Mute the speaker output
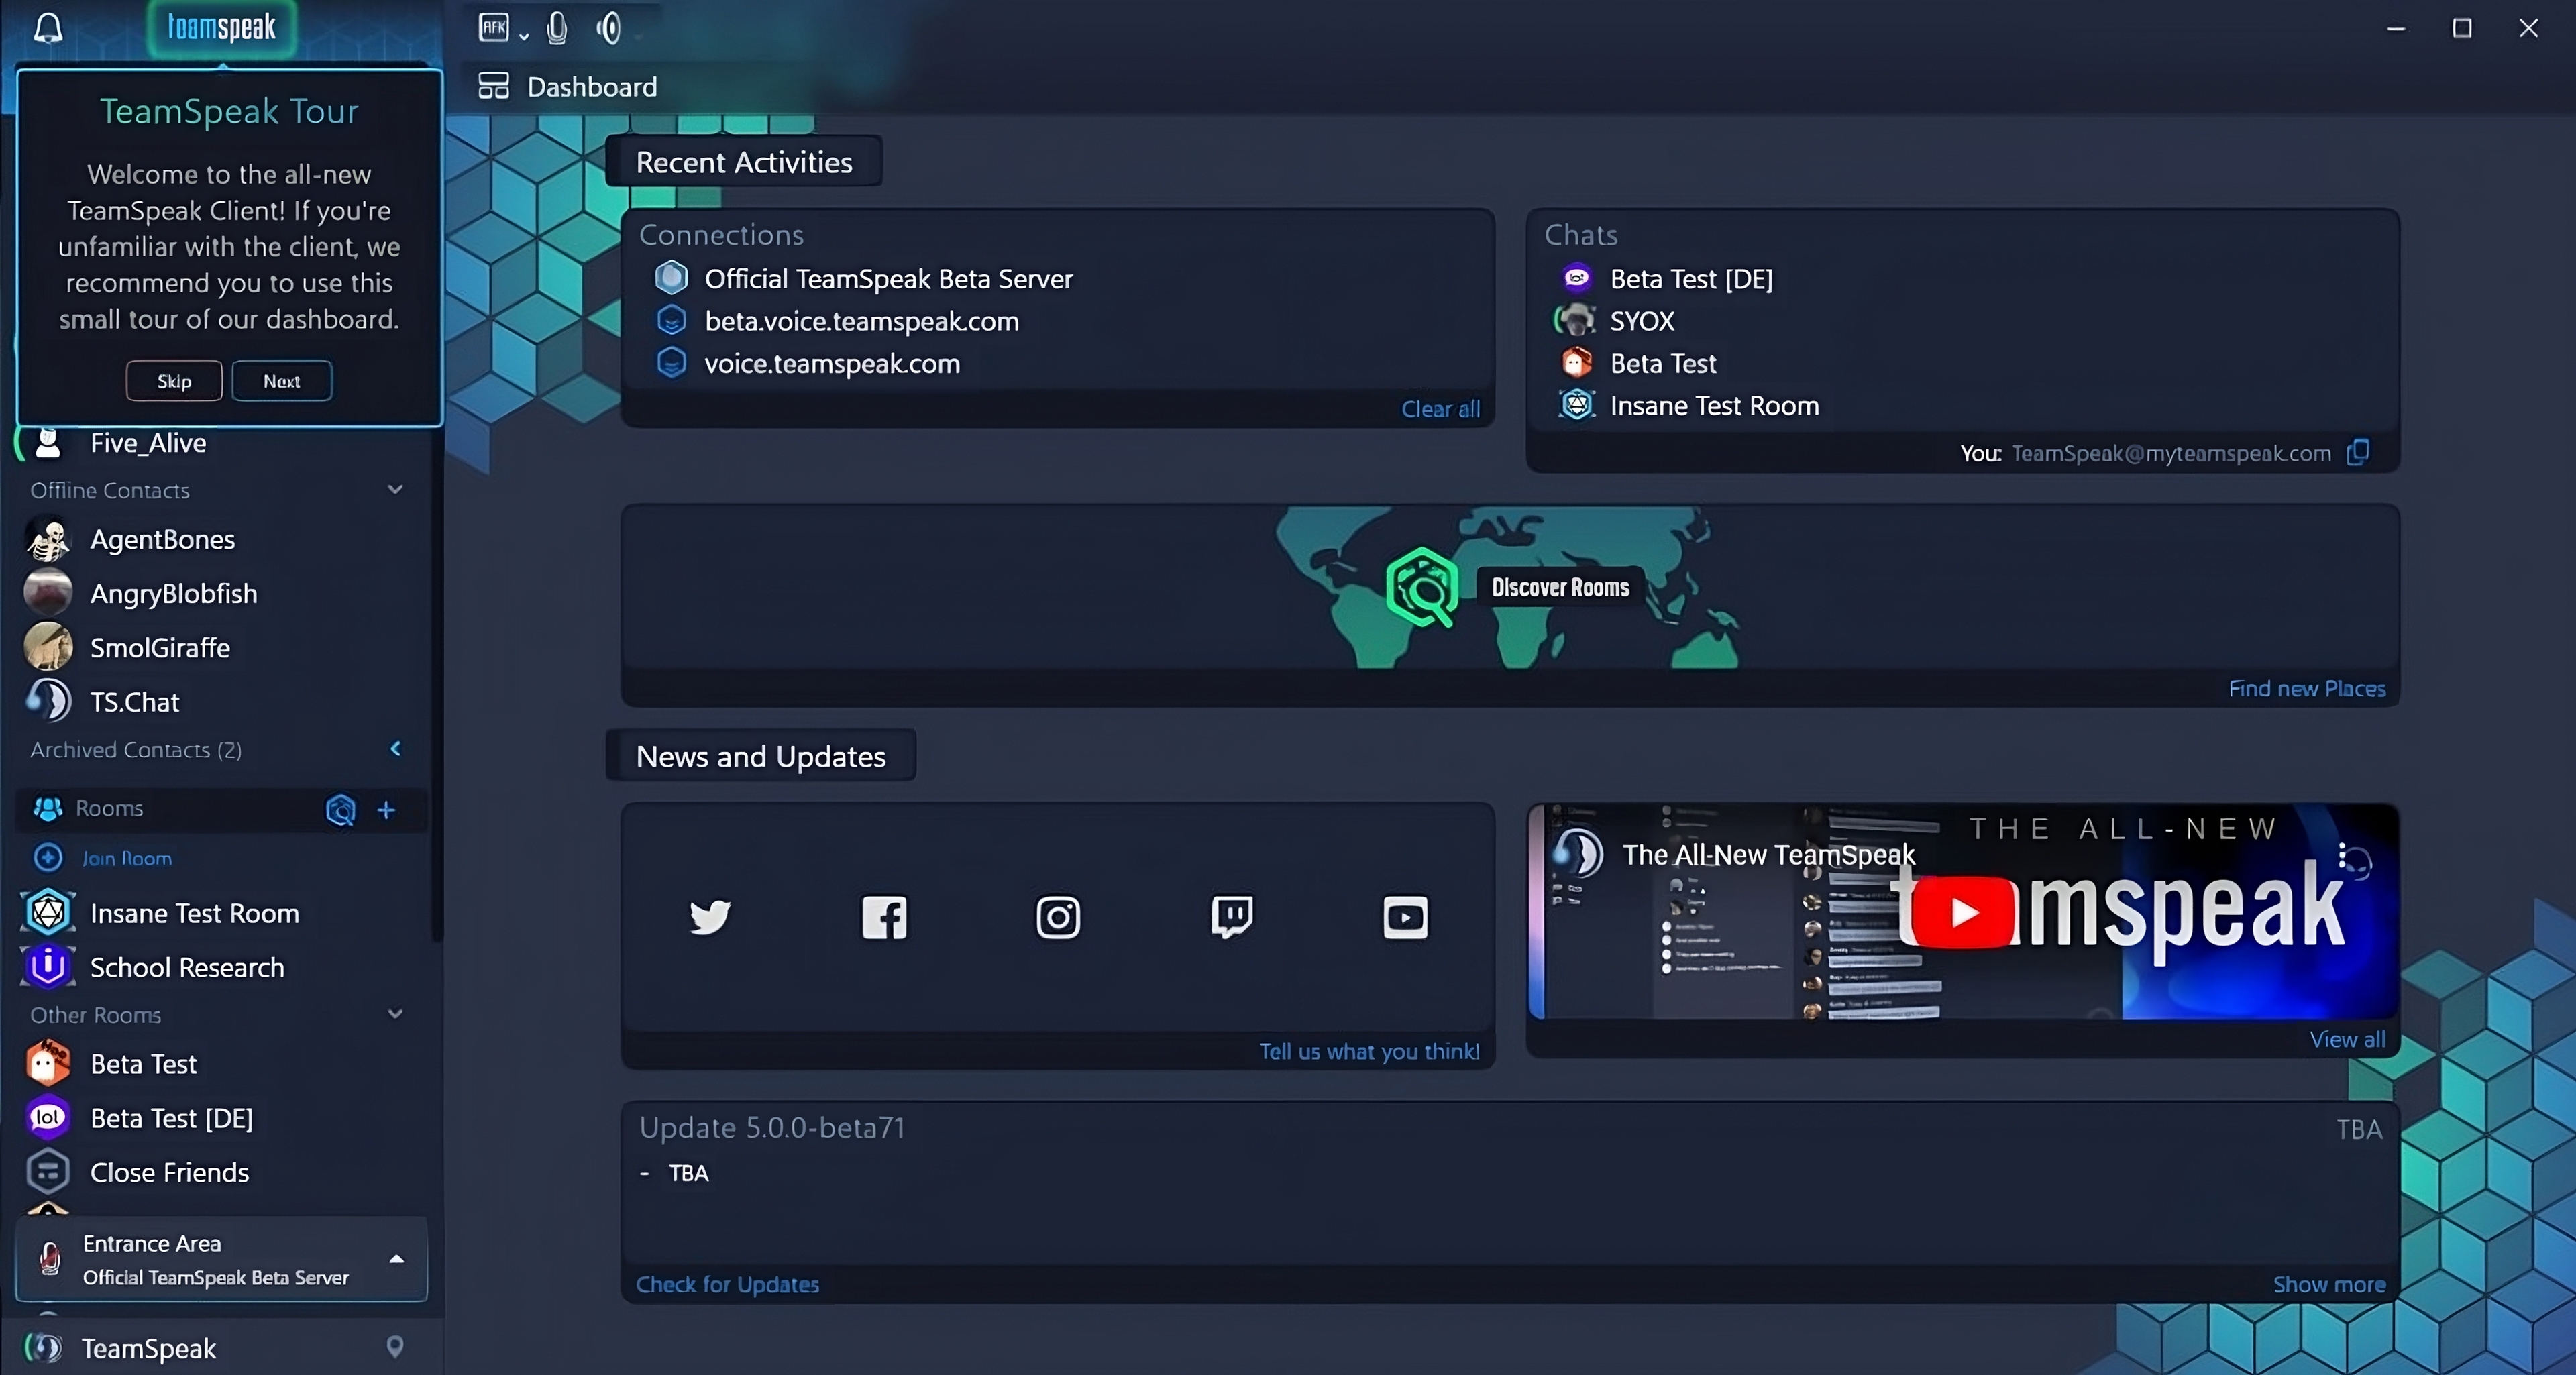2576x1375 pixels. pyautogui.click(x=609, y=28)
